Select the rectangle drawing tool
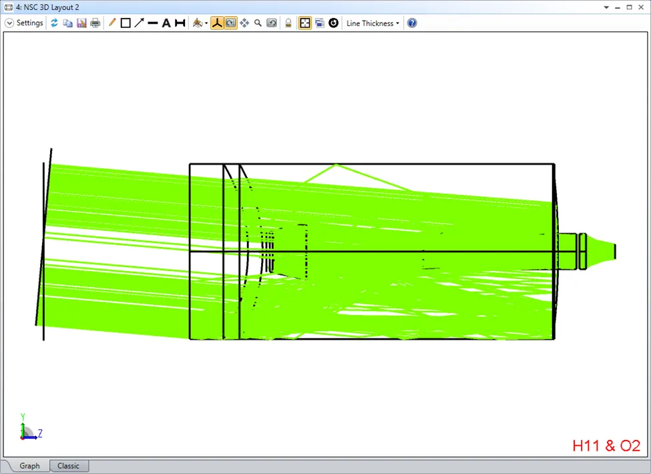Screen dimensions: 651x474 coord(125,23)
